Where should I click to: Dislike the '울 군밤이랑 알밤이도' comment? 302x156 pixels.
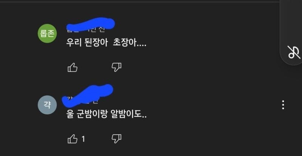pyautogui.click(x=117, y=139)
